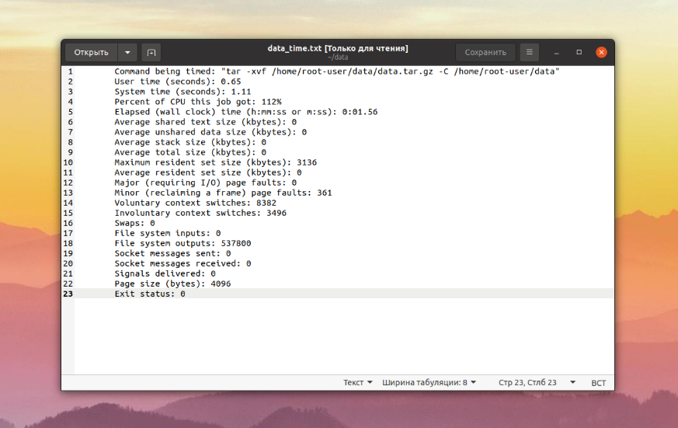Click "Minor (reclaiming a frame) page faults: 361"
This screenshot has width=678, height=428.
tap(223, 193)
